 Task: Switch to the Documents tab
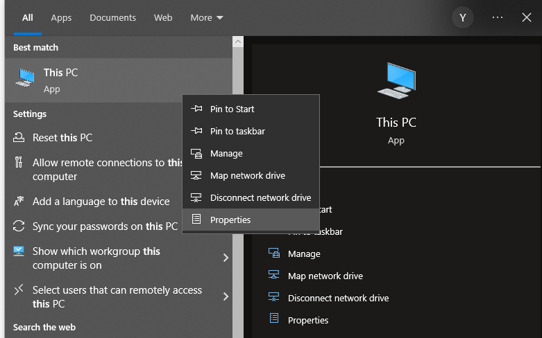click(112, 18)
